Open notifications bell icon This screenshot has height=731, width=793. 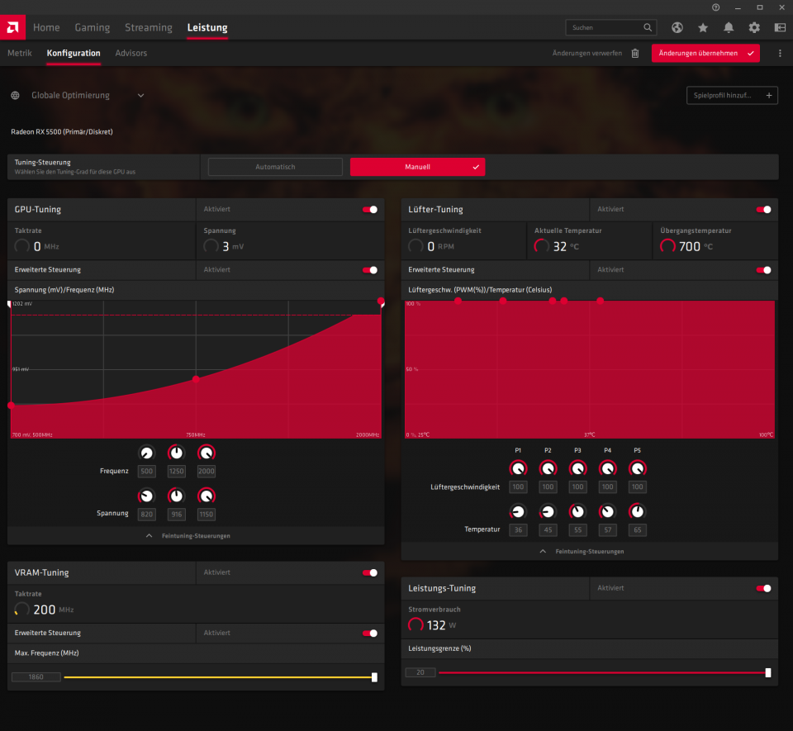click(729, 28)
